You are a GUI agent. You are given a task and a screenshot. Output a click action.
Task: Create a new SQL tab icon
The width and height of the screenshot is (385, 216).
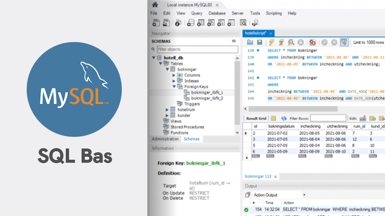click(156, 23)
